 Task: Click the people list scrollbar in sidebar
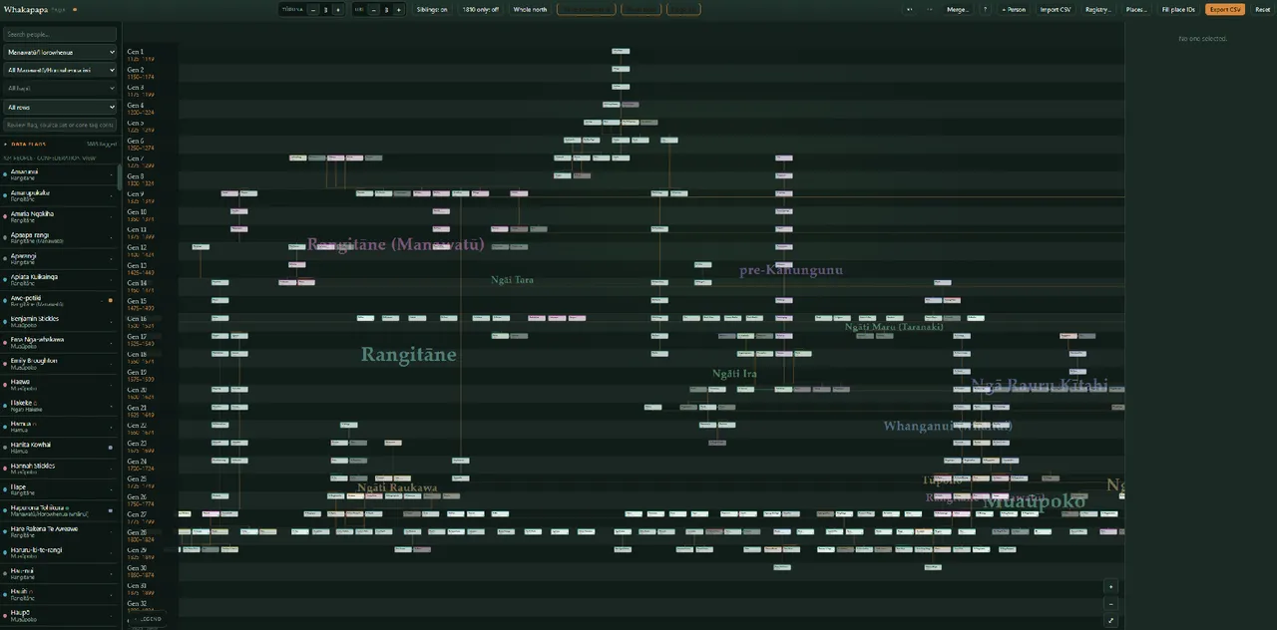click(120, 177)
